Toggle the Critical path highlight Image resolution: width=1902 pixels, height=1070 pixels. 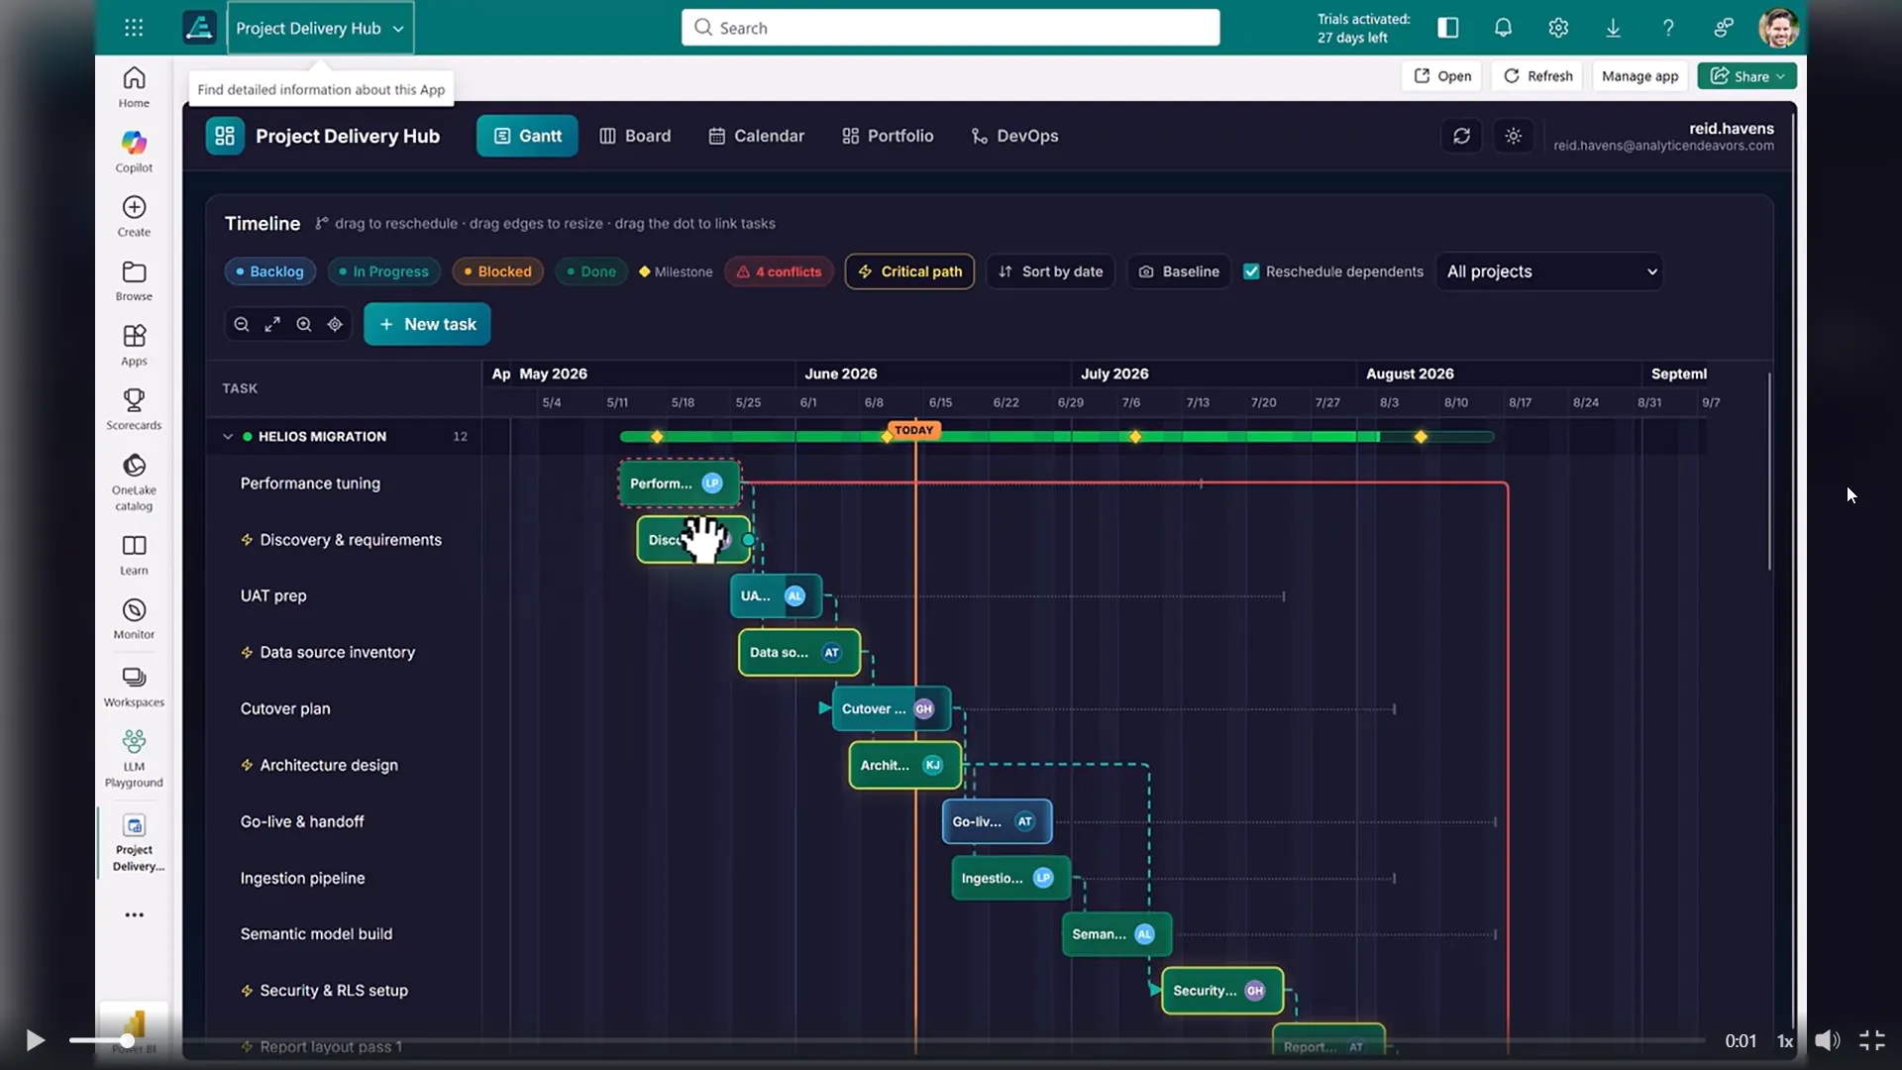coord(909,271)
